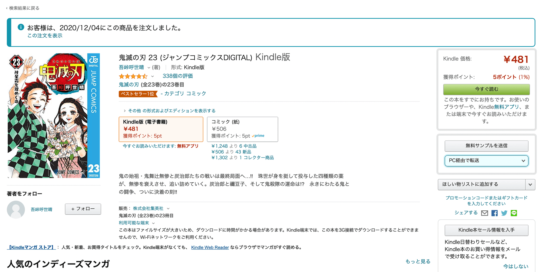Enter promotion code or gift card link

click(486, 201)
